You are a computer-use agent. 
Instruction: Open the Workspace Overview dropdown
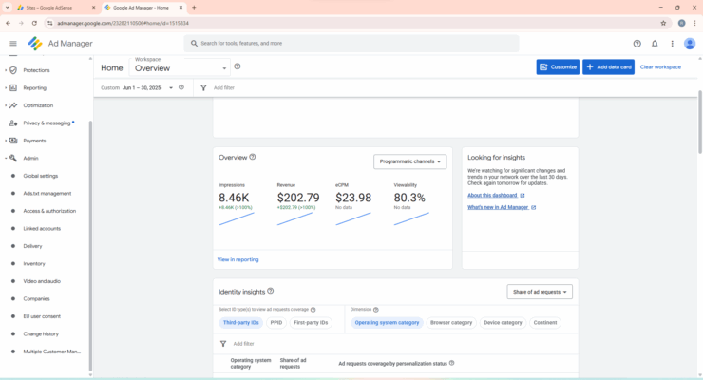click(180, 66)
